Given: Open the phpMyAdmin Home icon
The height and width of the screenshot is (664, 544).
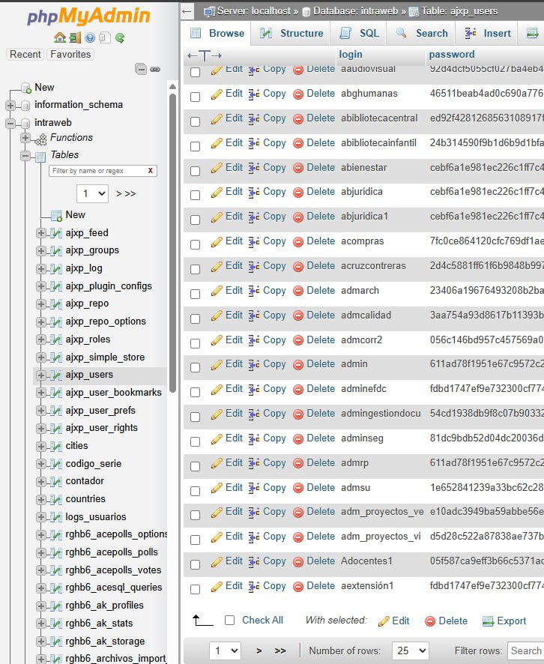Looking at the screenshot, I should [x=60, y=37].
